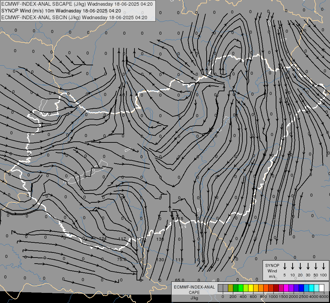Click the wind arrow above the 5 label

coord(284,266)
